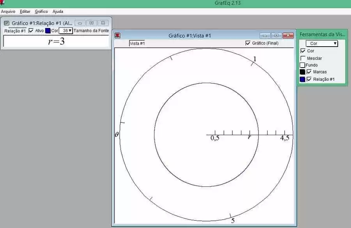Minimize the Vista #1 graph window
Screen dimensions: 351x228
click(x=265, y=35)
